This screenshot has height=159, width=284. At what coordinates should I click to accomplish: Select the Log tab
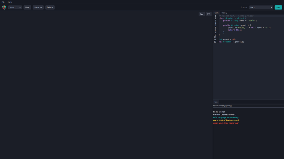tap(216, 102)
